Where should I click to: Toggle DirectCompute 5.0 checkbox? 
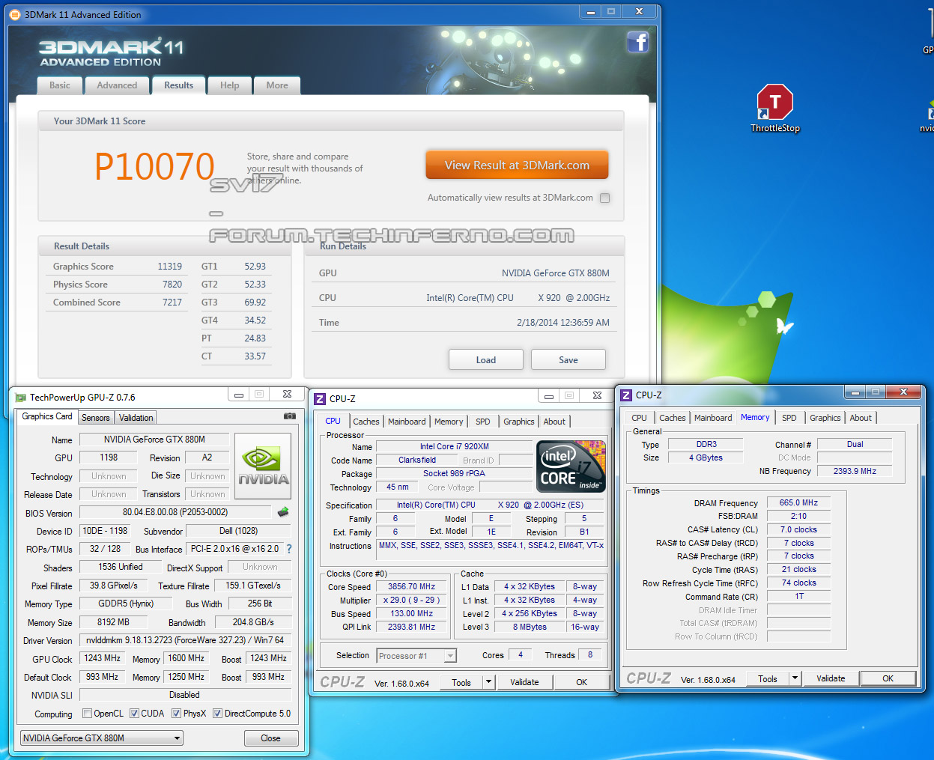coord(217,714)
